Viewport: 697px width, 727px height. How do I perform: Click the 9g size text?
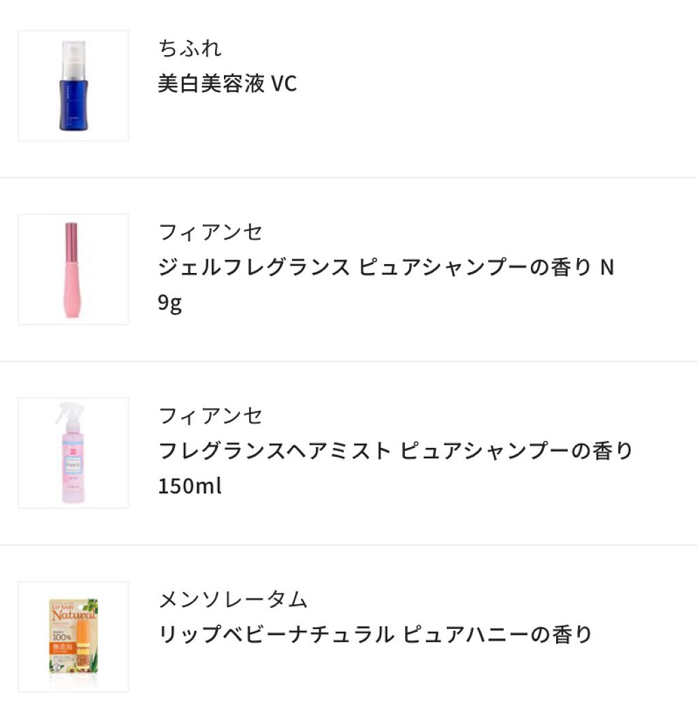(170, 302)
